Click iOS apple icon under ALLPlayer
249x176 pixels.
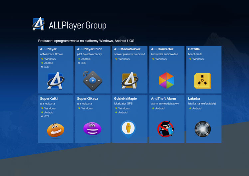(42, 67)
